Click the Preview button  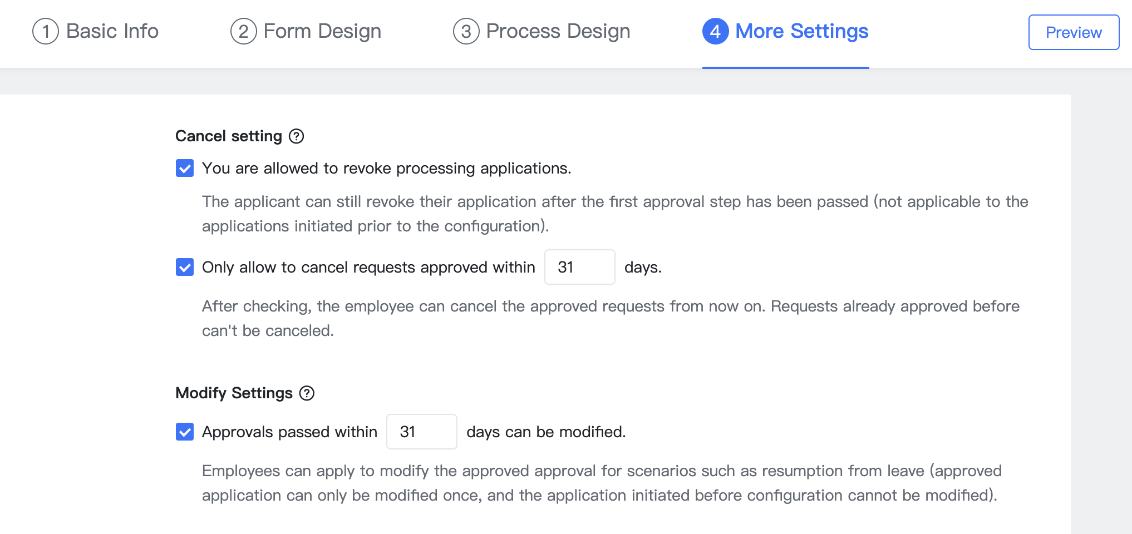point(1073,32)
